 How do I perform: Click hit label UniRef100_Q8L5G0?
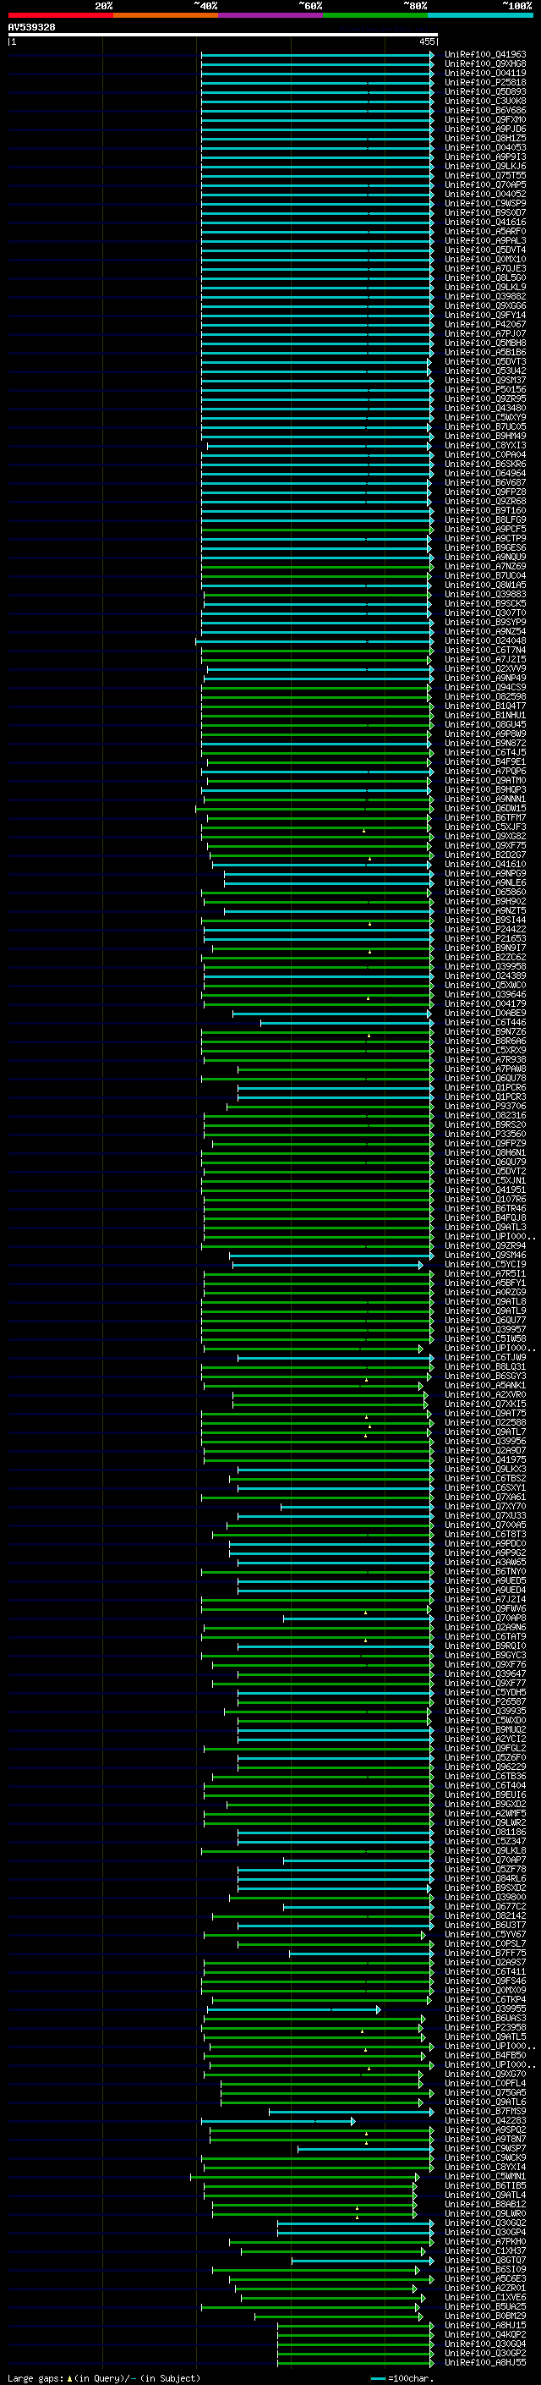[x=485, y=278]
